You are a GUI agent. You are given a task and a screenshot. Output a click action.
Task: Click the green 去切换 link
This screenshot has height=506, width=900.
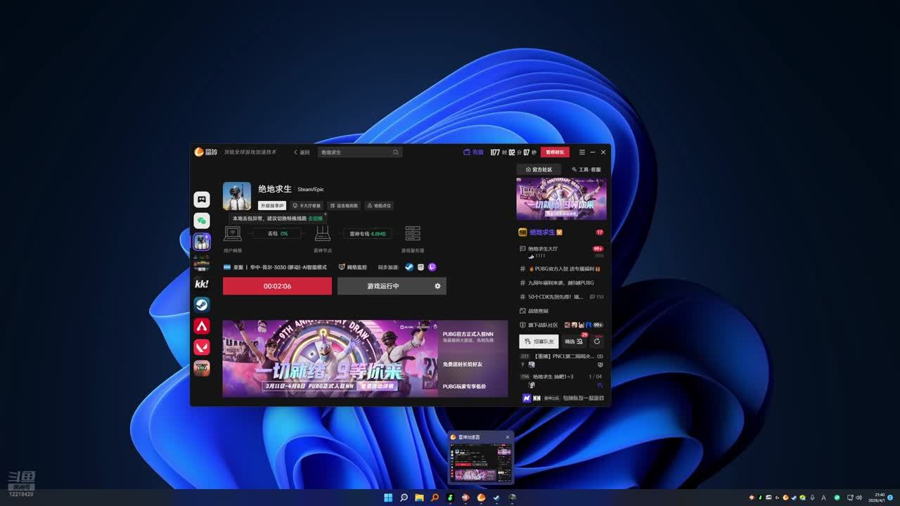pyautogui.click(x=316, y=219)
